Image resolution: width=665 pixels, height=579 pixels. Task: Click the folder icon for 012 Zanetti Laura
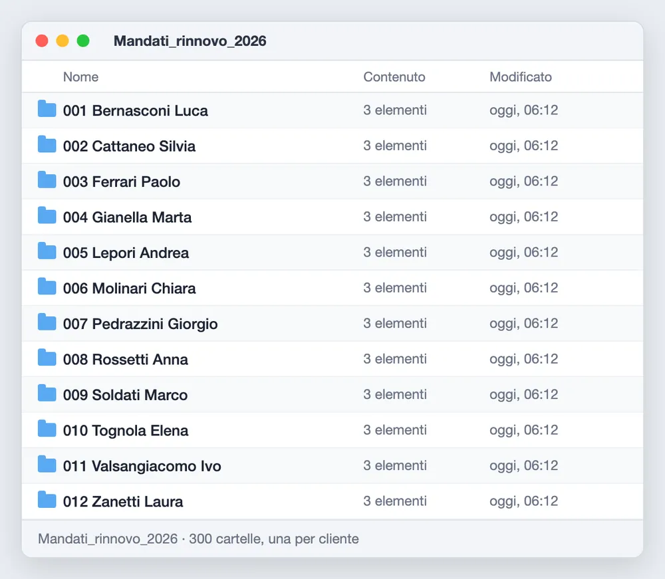(x=47, y=501)
